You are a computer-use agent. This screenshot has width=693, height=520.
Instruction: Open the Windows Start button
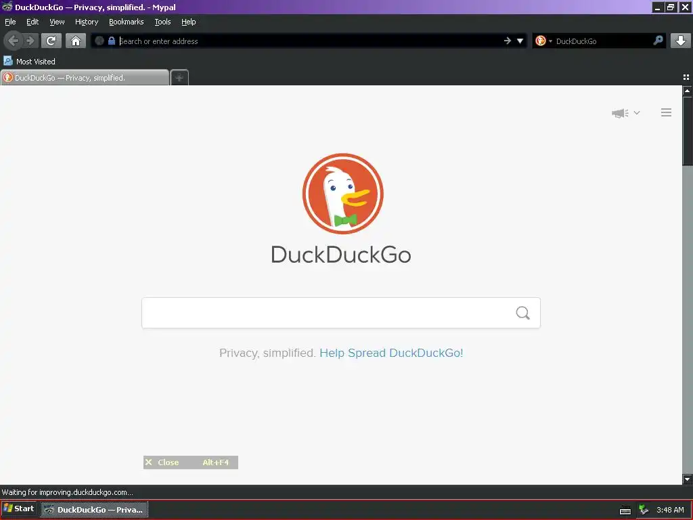click(18, 509)
